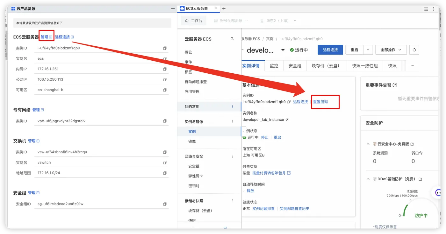The height and width of the screenshot is (234, 446).
Task: Copy the zone cn-shanghai-b value
Action: 165,90
